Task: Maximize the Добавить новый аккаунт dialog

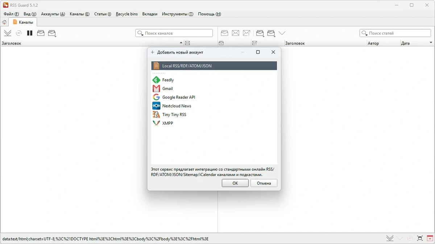Action: coord(258,52)
